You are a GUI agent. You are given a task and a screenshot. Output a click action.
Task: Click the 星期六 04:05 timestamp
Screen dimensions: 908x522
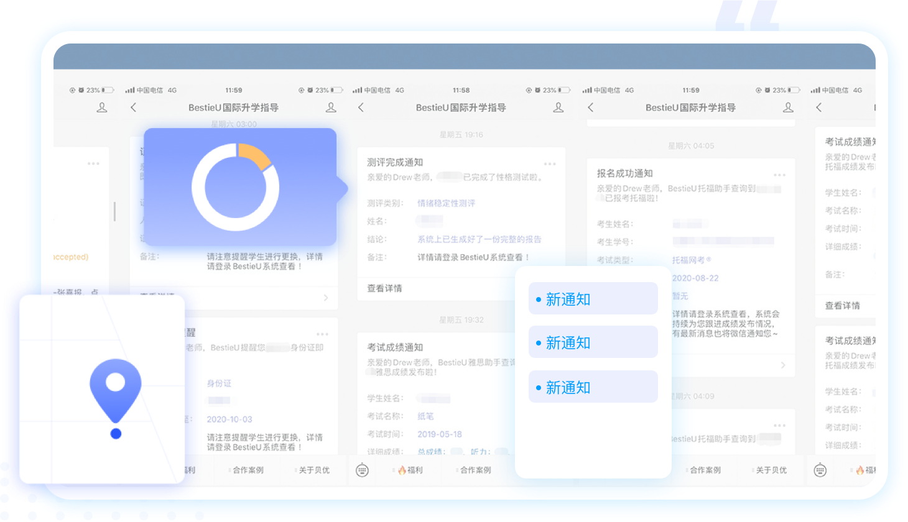691,146
